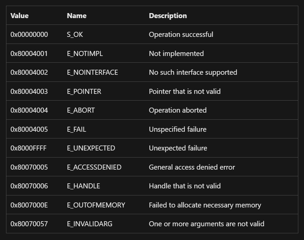Click the S_OK name cell
304x240 pixels.
[x=75, y=35]
